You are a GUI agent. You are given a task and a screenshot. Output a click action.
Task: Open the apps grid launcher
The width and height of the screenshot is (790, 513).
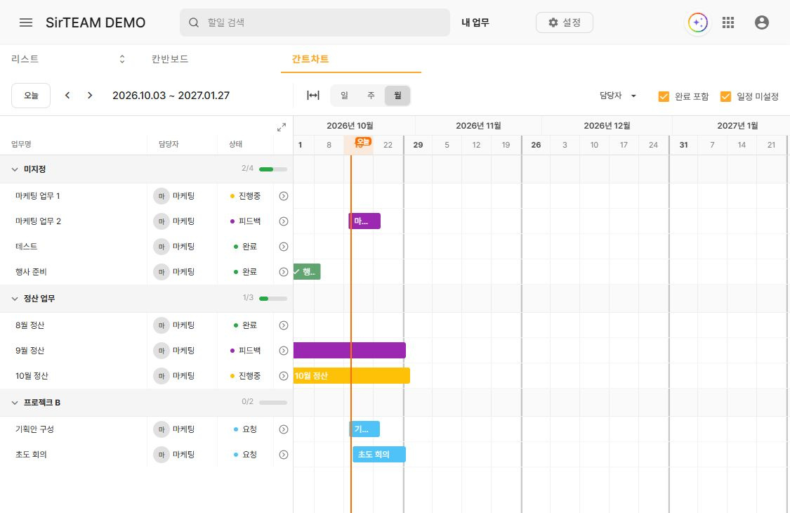pos(728,22)
